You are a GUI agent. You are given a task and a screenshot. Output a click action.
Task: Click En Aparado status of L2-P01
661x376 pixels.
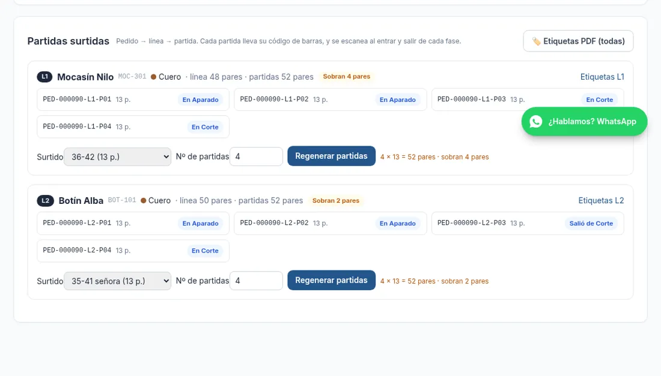click(200, 223)
